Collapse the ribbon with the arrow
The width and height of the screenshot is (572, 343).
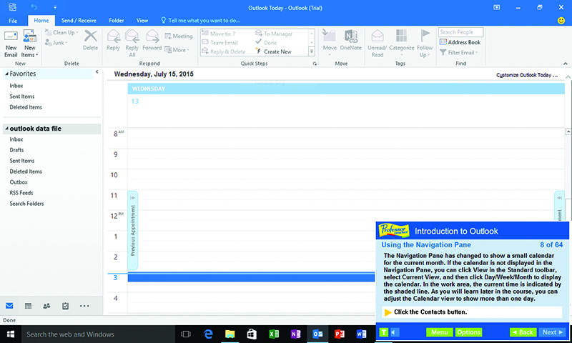(566, 64)
